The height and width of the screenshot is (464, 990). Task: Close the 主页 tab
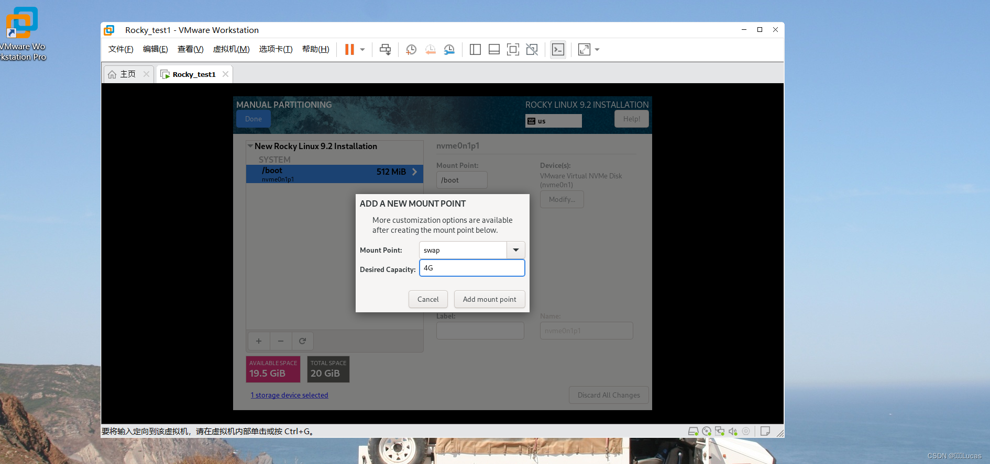point(147,74)
